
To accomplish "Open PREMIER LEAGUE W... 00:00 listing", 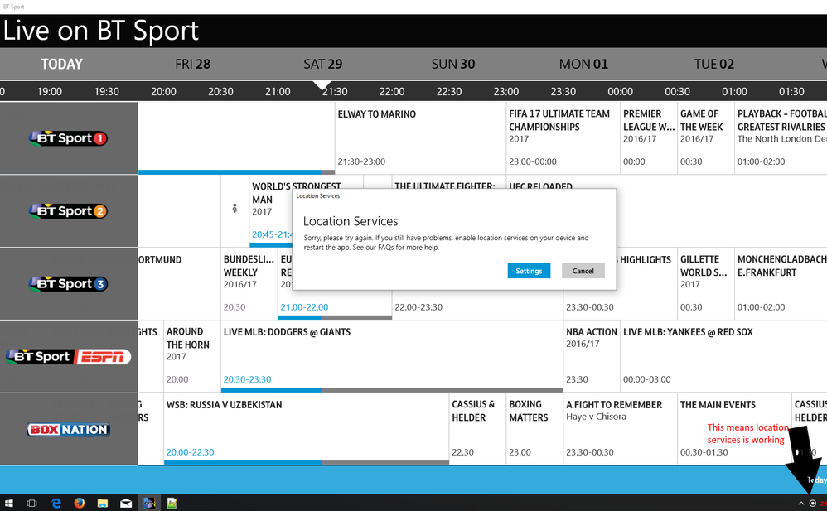I will pos(649,137).
